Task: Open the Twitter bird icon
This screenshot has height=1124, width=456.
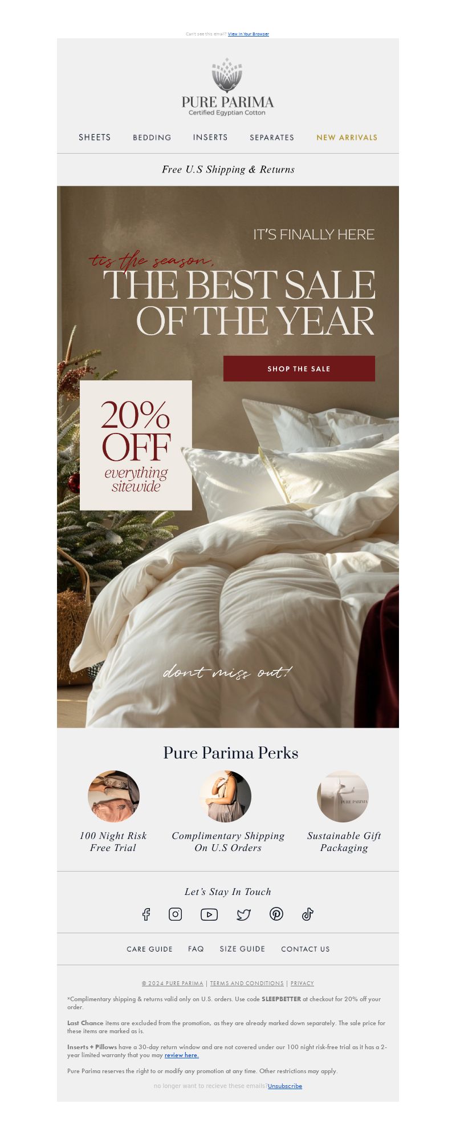Action: [x=243, y=915]
